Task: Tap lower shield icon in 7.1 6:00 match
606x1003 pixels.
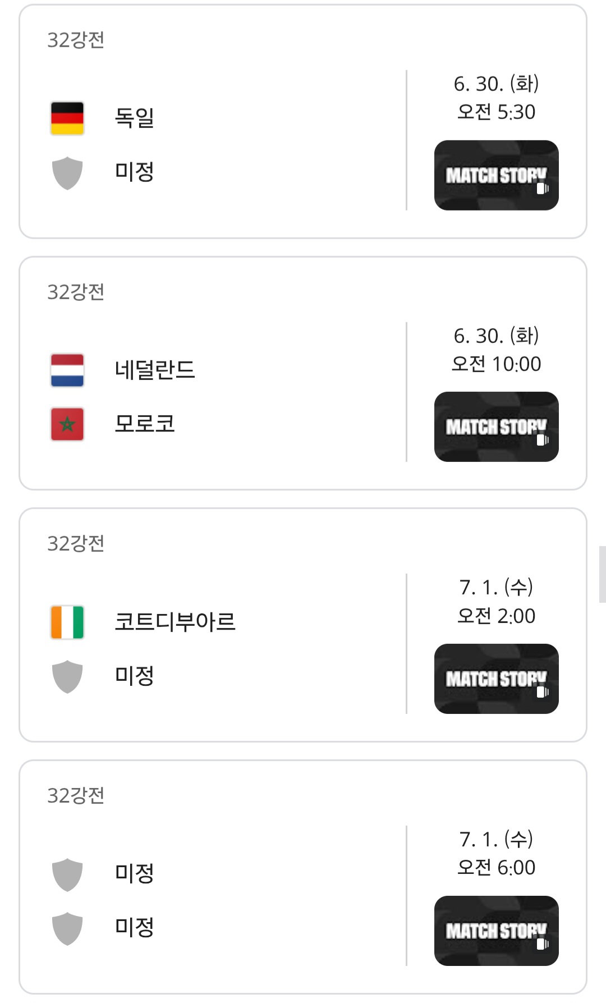Action: [67, 928]
